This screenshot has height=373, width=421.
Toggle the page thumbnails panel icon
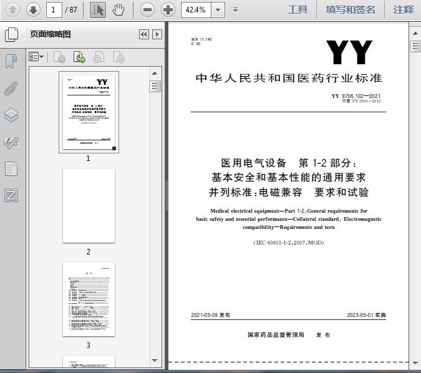pos(11,34)
